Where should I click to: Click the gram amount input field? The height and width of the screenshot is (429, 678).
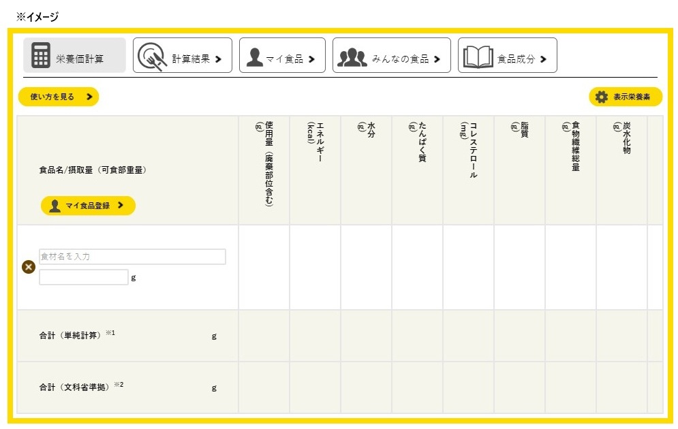click(83, 277)
